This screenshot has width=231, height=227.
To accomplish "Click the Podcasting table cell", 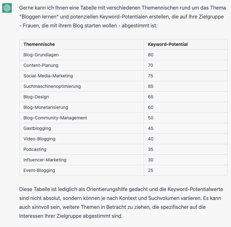I will tap(35, 149).
